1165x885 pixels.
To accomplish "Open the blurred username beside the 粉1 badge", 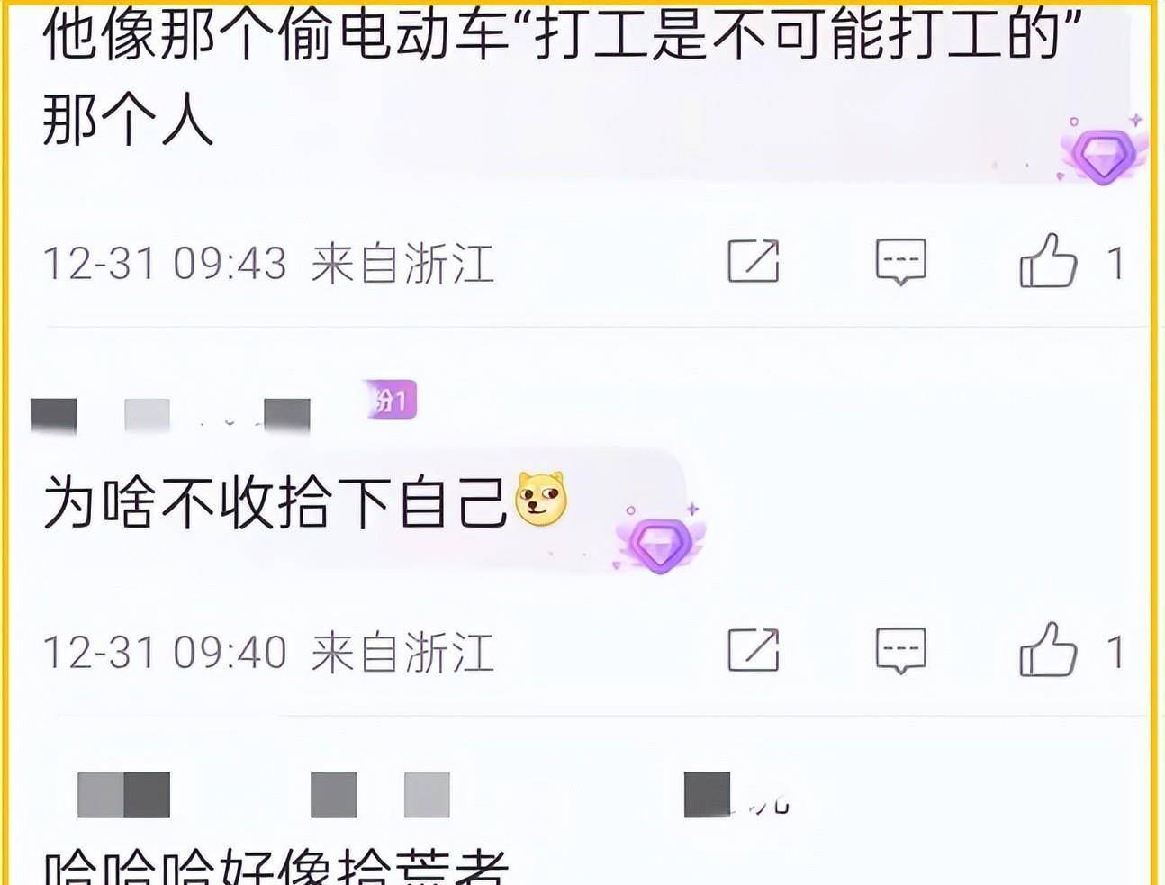I will click(171, 416).
